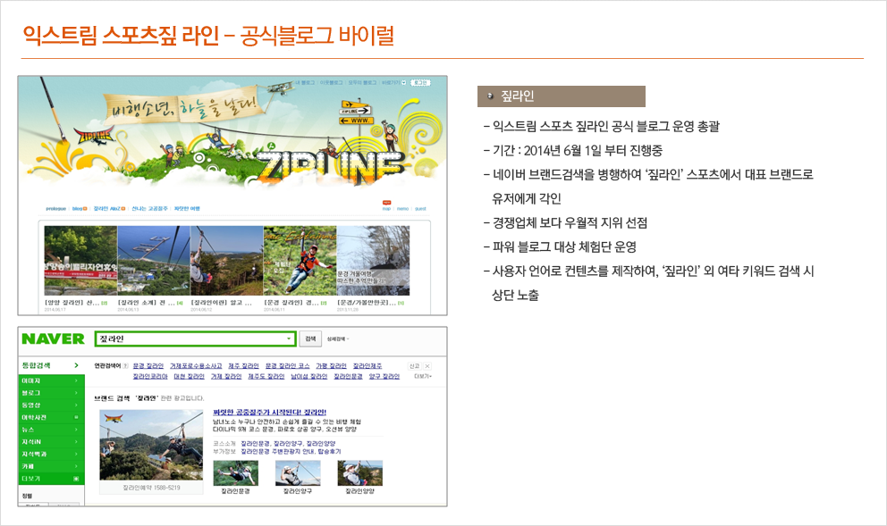Image resolution: width=887 pixels, height=526 pixels.
Task: Click related search 거제 짚라인
Action: pyautogui.click(x=226, y=376)
